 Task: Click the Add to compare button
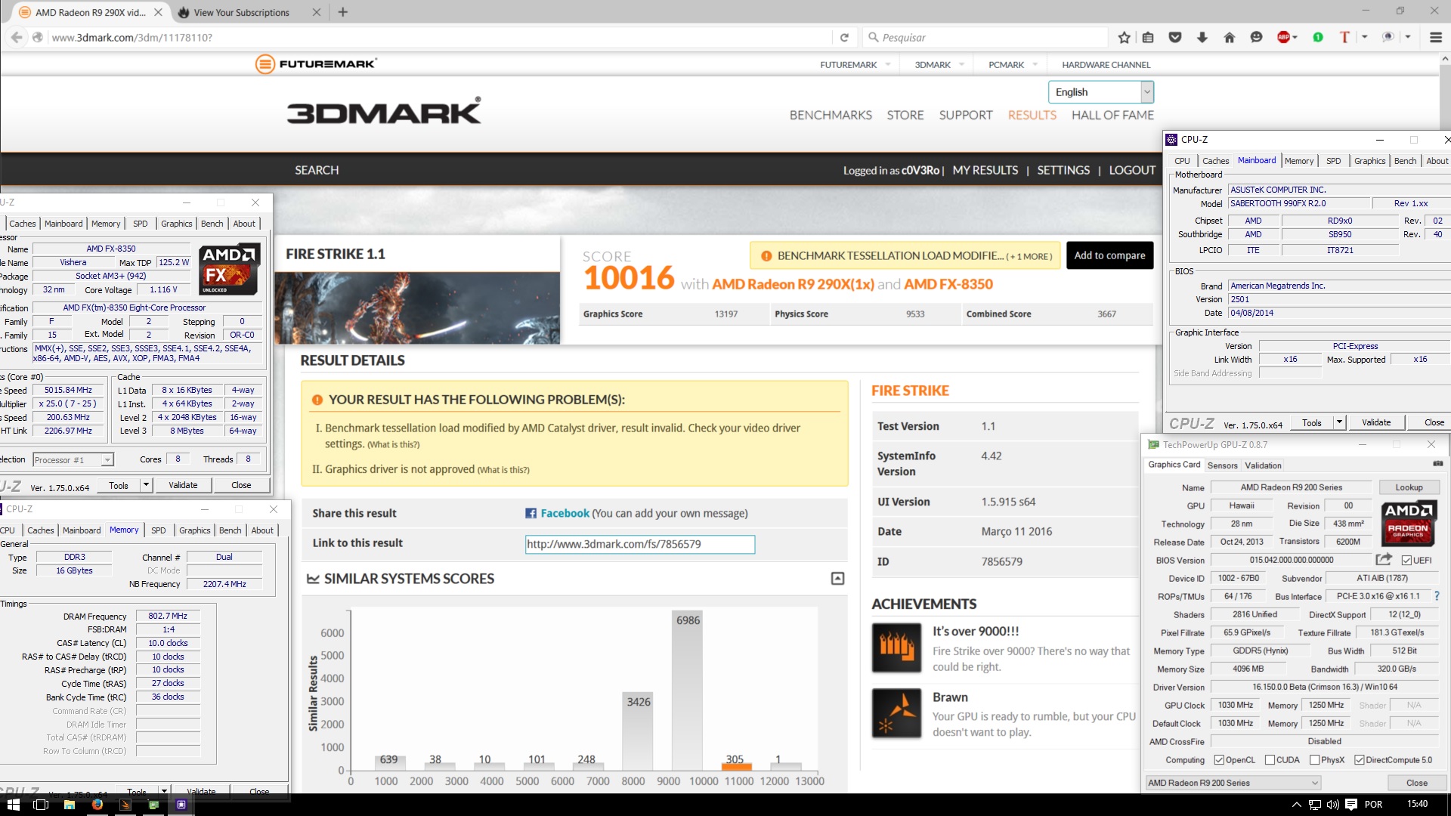(1109, 255)
